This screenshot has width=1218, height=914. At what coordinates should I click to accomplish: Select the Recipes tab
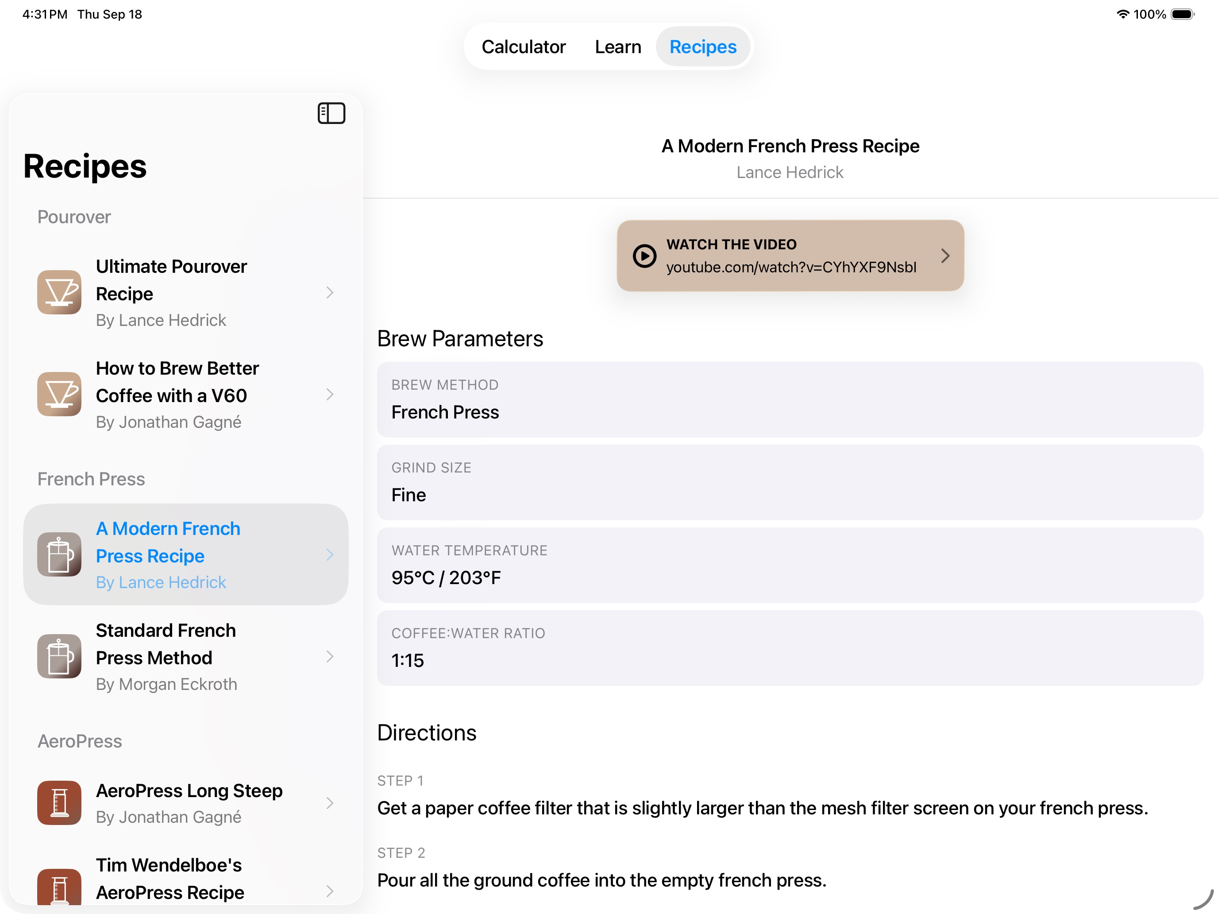click(703, 47)
